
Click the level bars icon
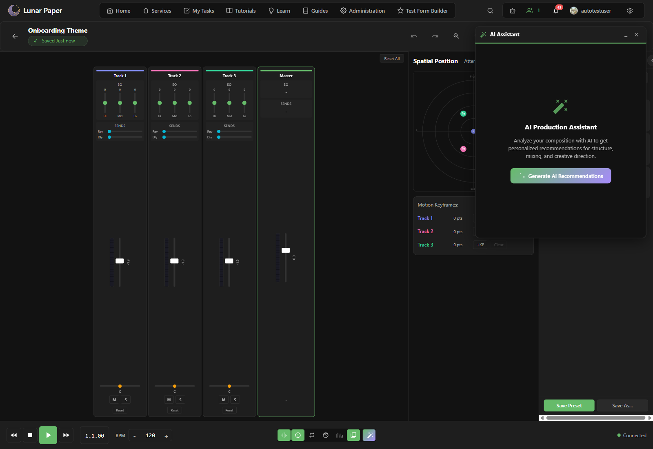(x=340, y=435)
